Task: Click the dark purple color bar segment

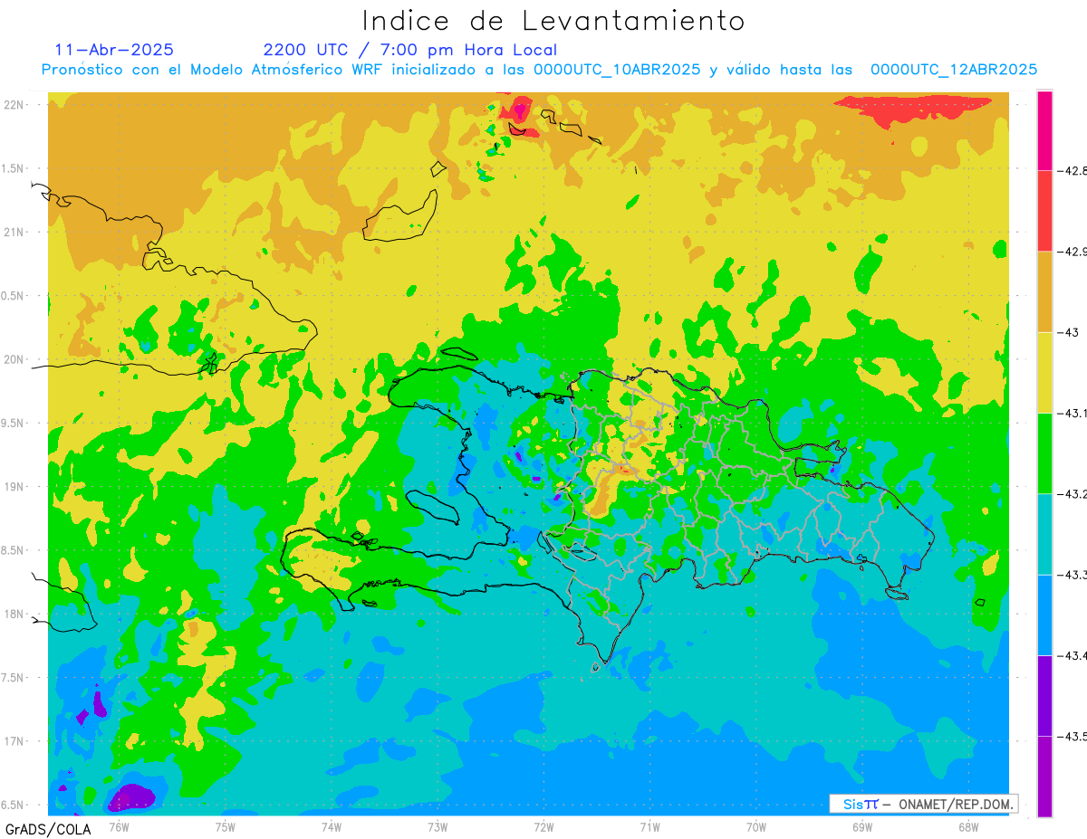Action: (1044, 695)
